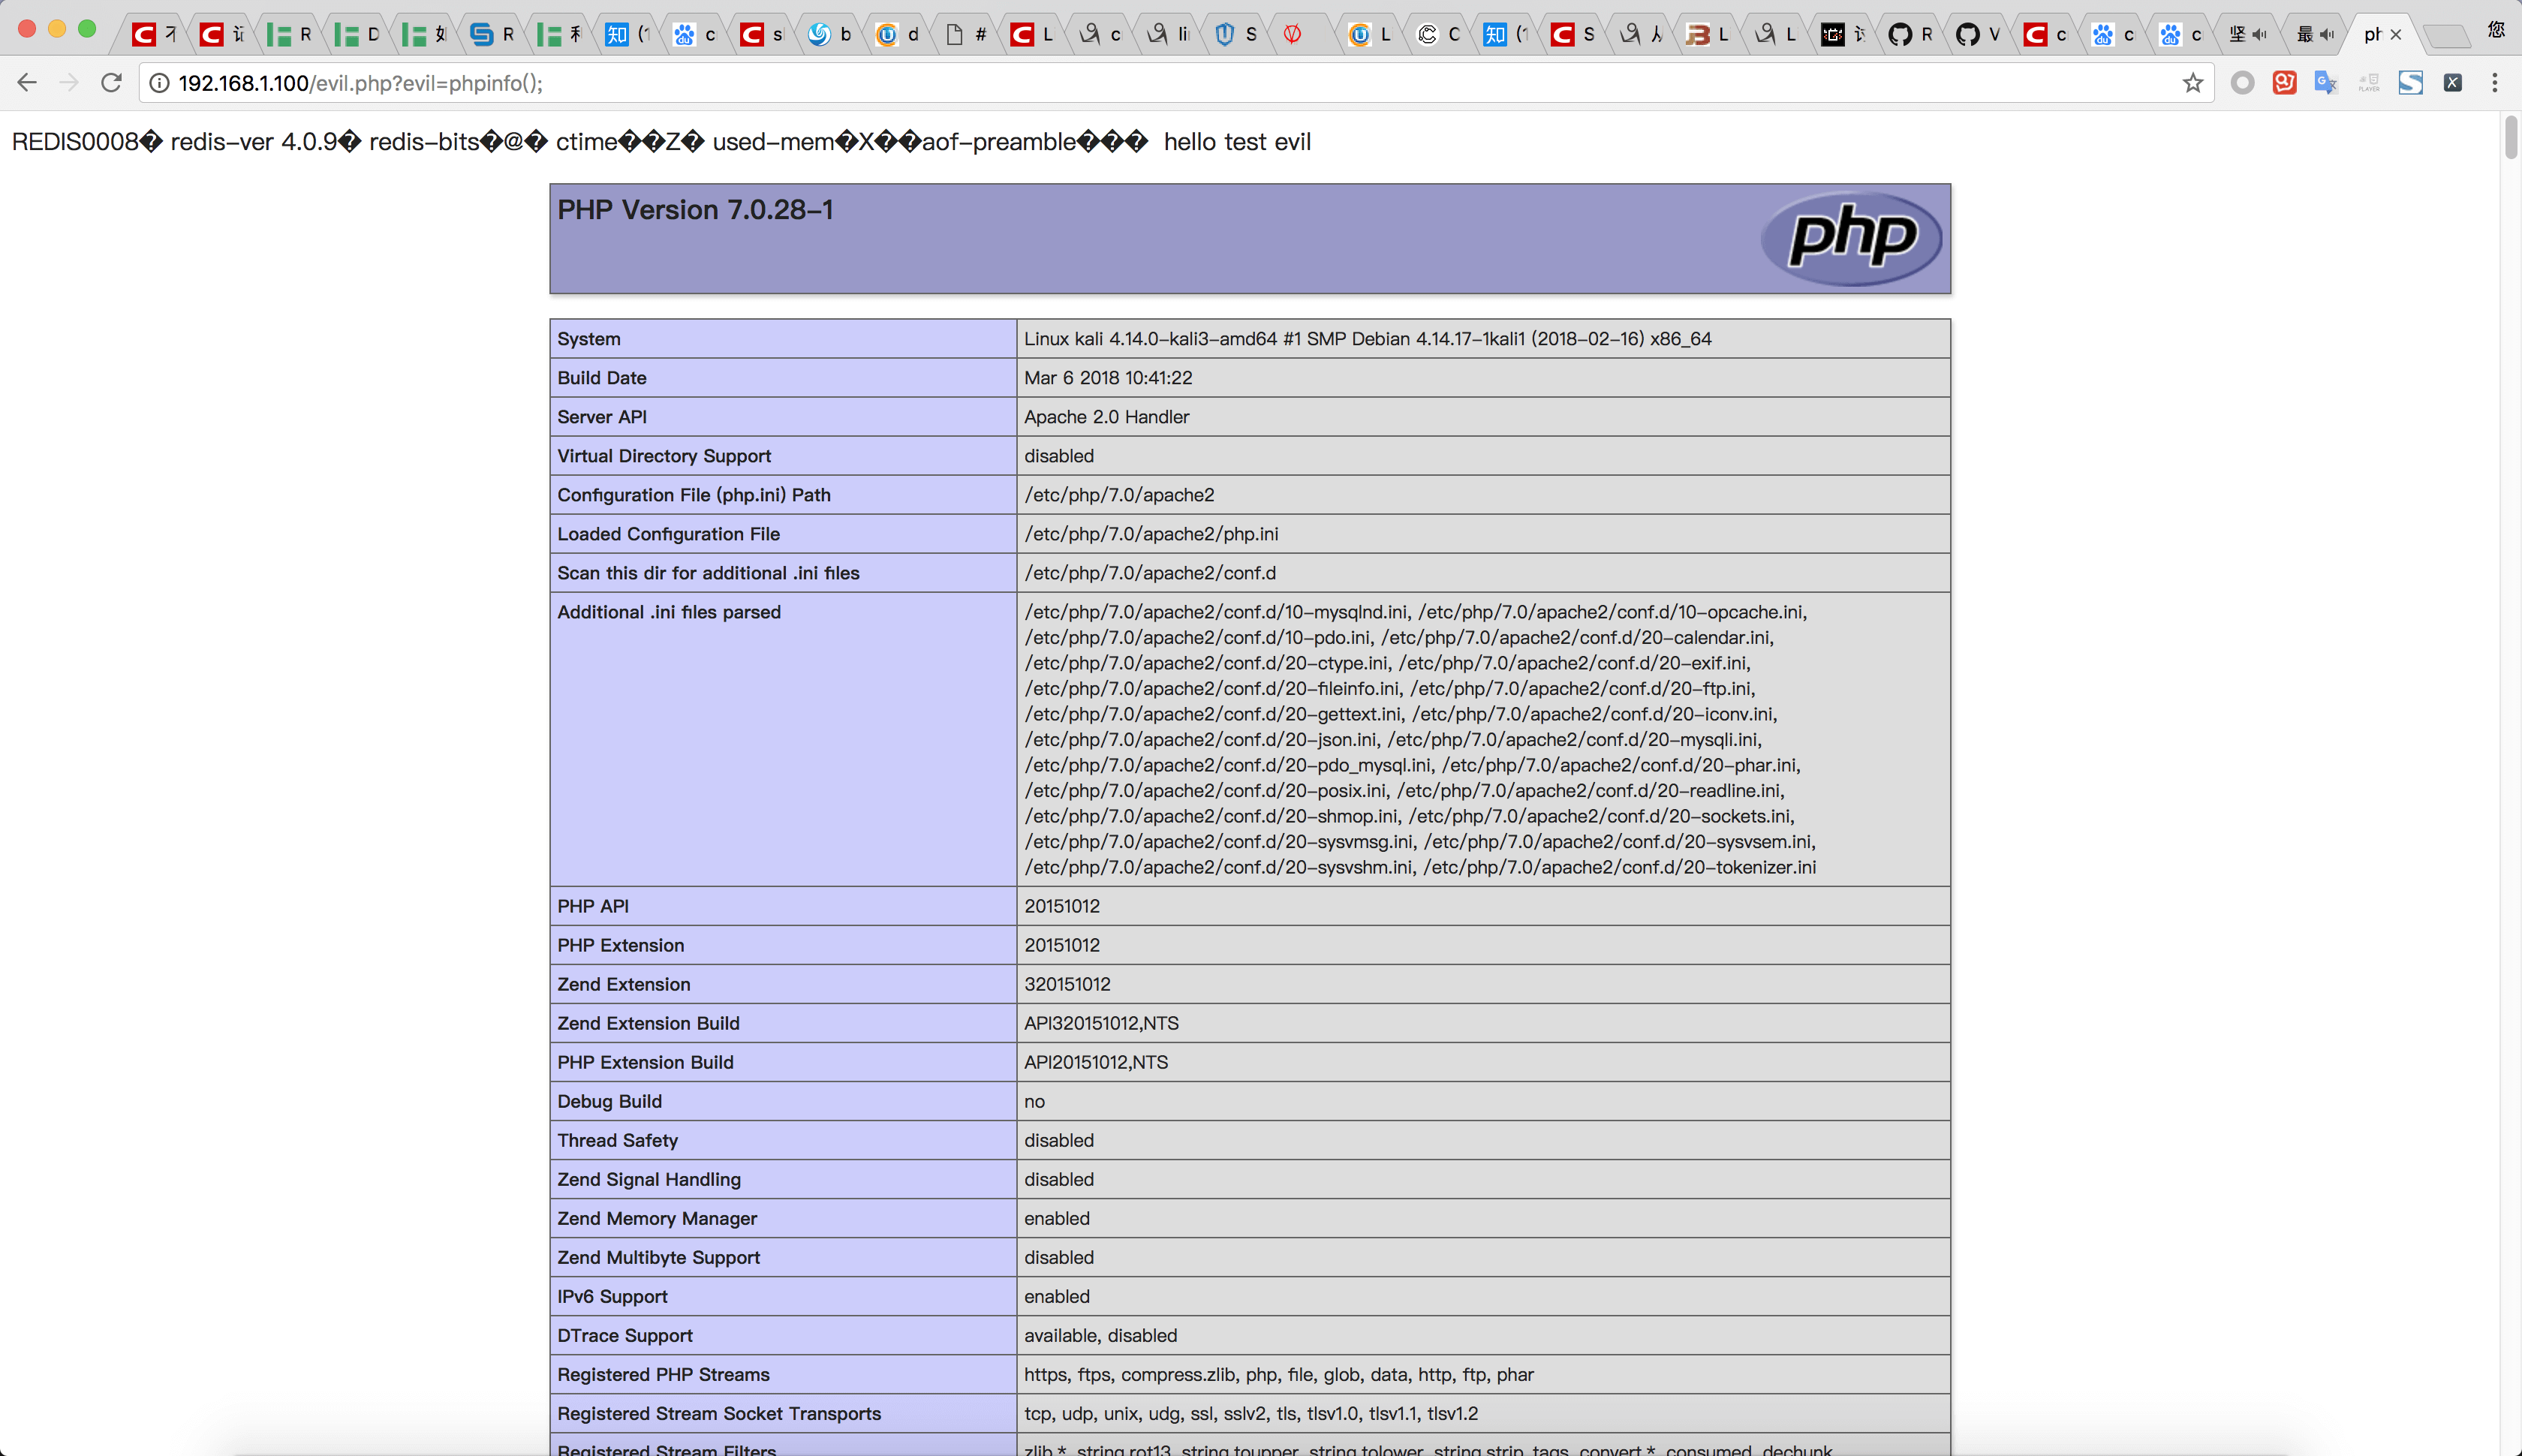This screenshot has width=2522, height=1456.
Task: Click Zend Memory Manager 'enabled' value
Action: point(1057,1218)
